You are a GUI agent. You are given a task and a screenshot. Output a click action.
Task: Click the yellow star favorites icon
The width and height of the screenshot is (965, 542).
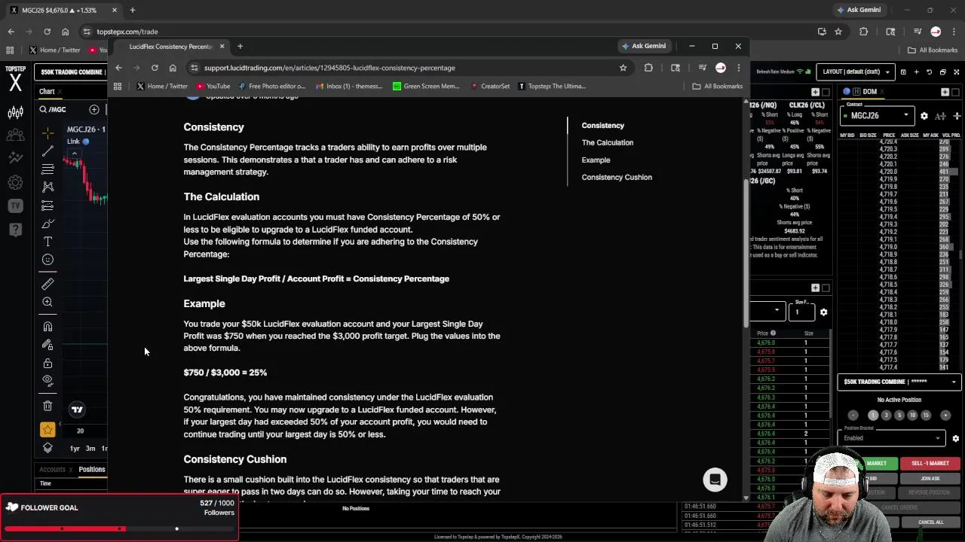point(47,430)
